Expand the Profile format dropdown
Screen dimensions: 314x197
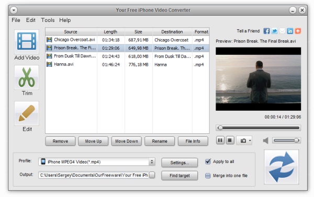[152, 161]
